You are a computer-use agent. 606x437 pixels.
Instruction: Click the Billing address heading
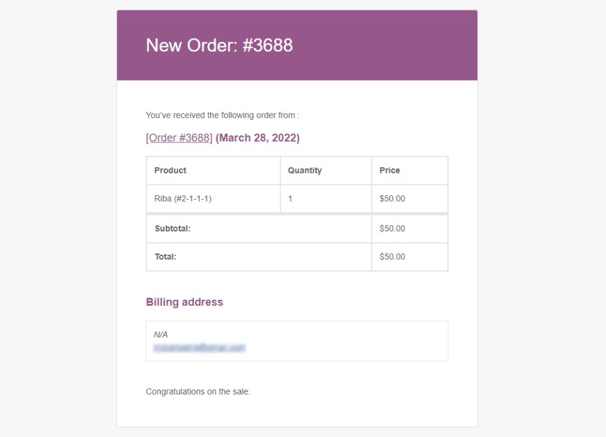tap(184, 302)
